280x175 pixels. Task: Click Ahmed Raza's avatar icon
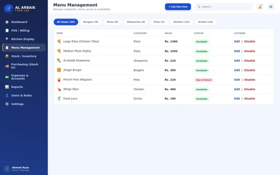tap(7, 168)
